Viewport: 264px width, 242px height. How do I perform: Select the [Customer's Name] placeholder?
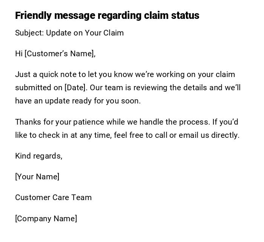coord(59,54)
